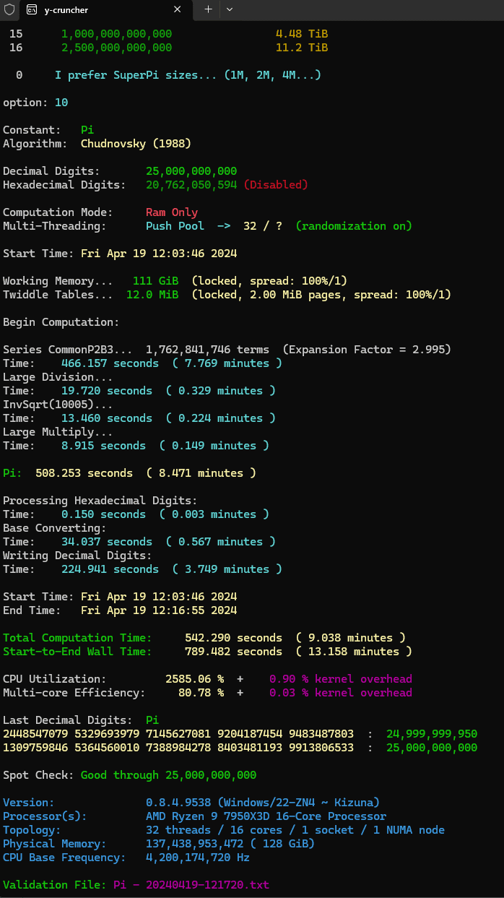Image resolution: width=504 pixels, height=898 pixels.
Task: Open a new terminal tab
Action: 208,9
